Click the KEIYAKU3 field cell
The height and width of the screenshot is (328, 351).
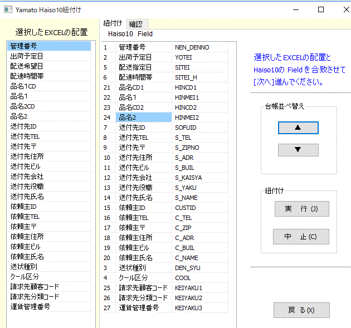coord(200,308)
